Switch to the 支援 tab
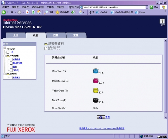Image resolution: width=168 pixels, height=139 pixels. 76,35
